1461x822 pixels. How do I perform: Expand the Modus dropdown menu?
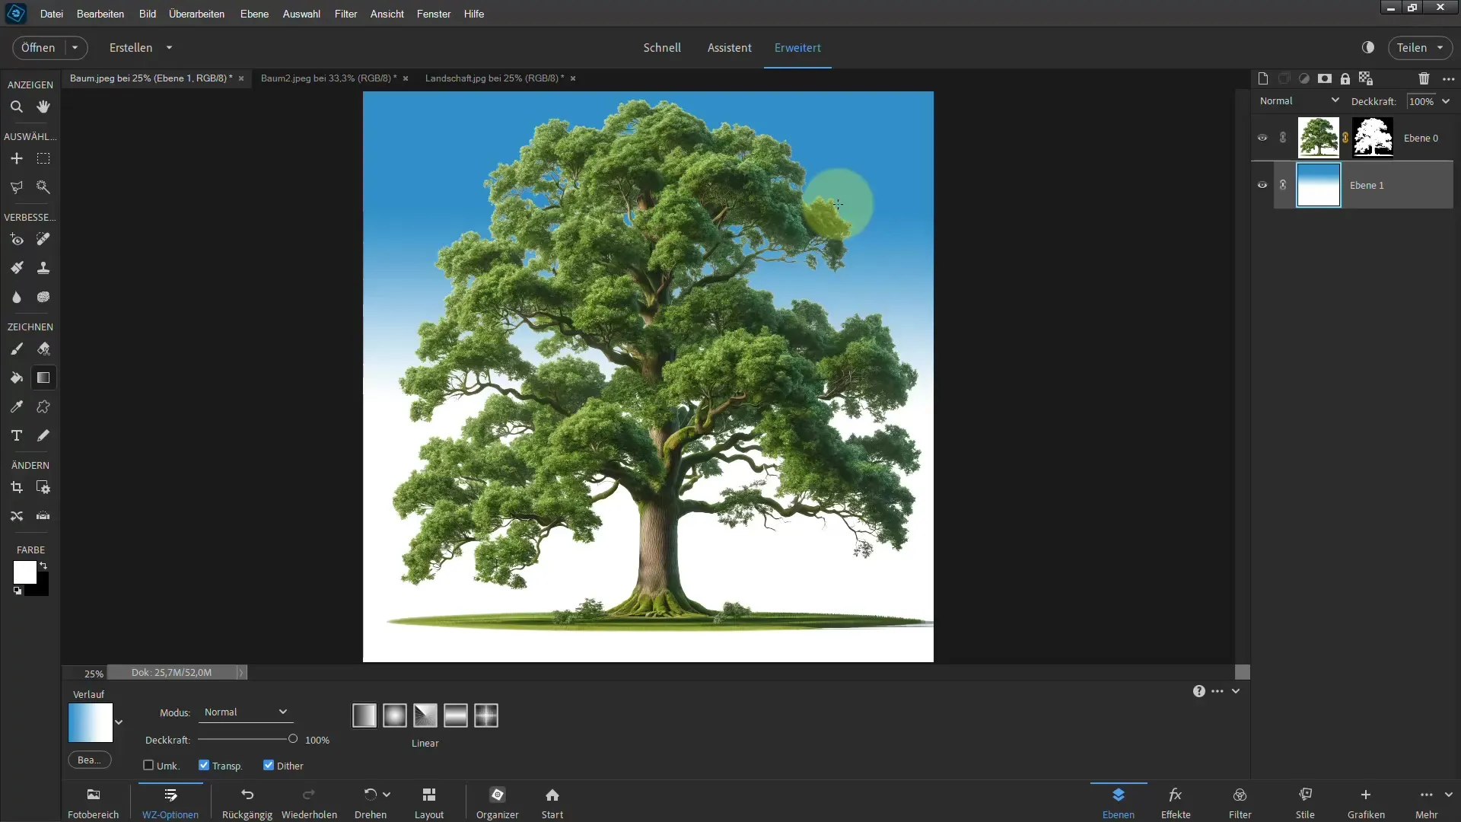pyautogui.click(x=282, y=712)
